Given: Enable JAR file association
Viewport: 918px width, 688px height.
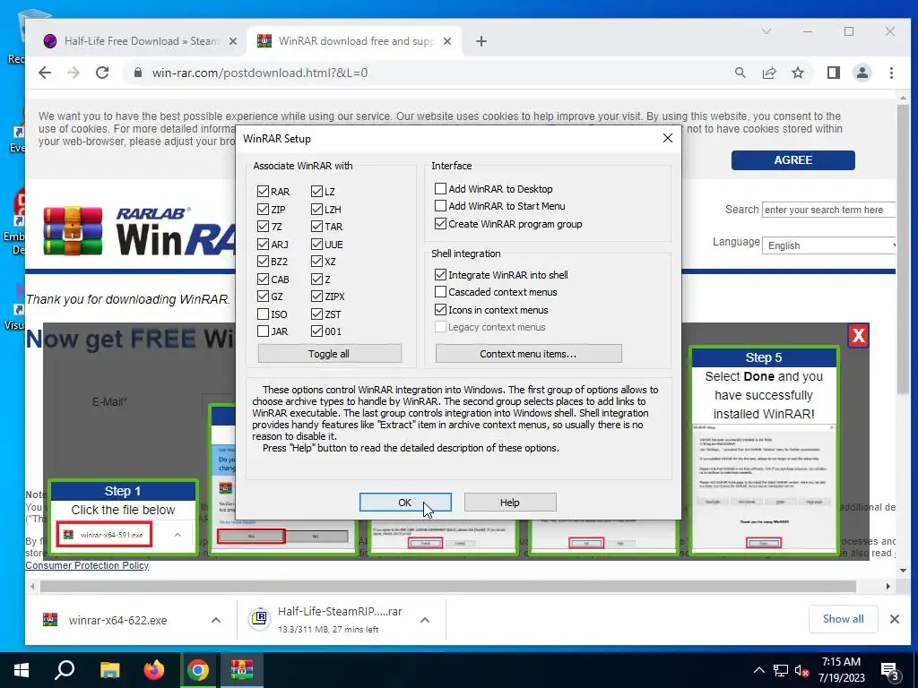Looking at the screenshot, I should point(263,331).
